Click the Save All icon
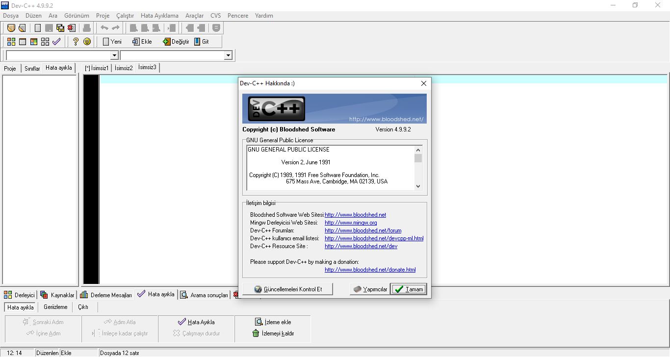This screenshot has width=670, height=357. click(60, 28)
